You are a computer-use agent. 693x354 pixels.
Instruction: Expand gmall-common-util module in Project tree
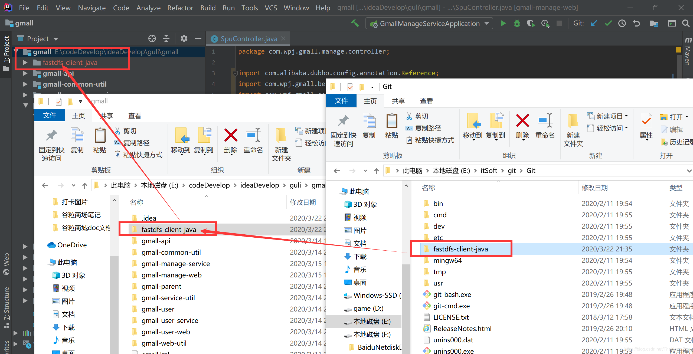[x=25, y=84]
